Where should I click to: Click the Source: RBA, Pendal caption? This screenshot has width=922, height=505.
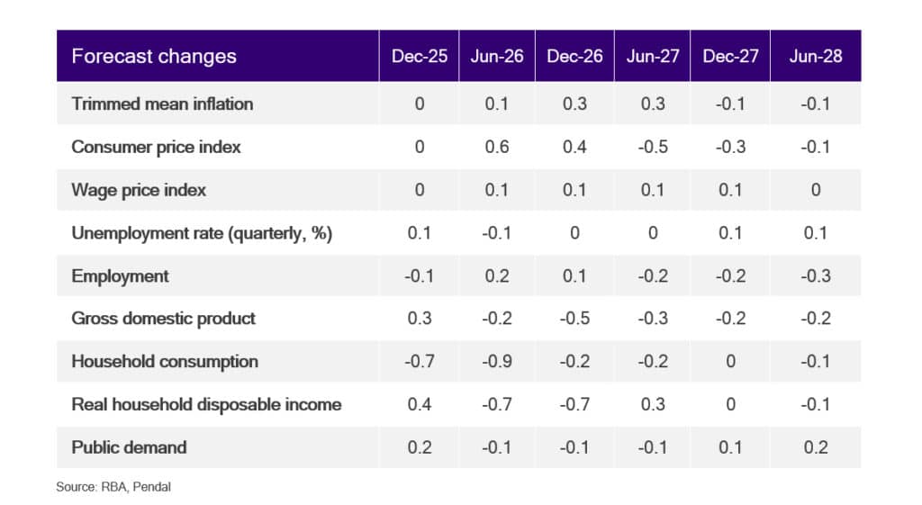(113, 487)
